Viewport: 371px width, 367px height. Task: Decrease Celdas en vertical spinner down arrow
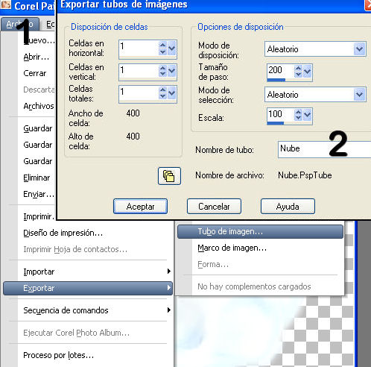coord(162,74)
